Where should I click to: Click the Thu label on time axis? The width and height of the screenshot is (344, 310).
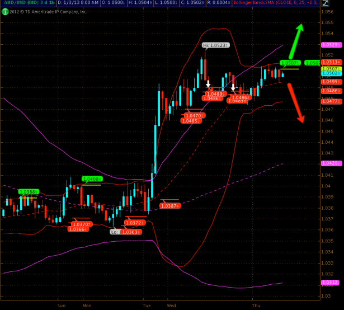click(256, 306)
